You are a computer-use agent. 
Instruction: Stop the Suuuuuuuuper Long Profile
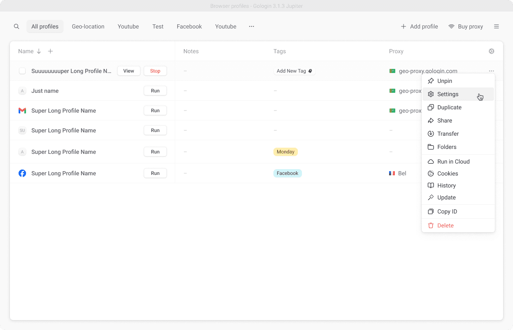155,71
